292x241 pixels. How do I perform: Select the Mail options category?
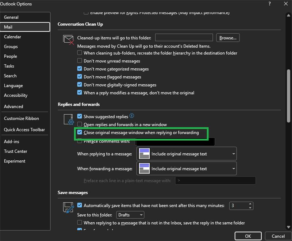pyautogui.click(x=25, y=27)
